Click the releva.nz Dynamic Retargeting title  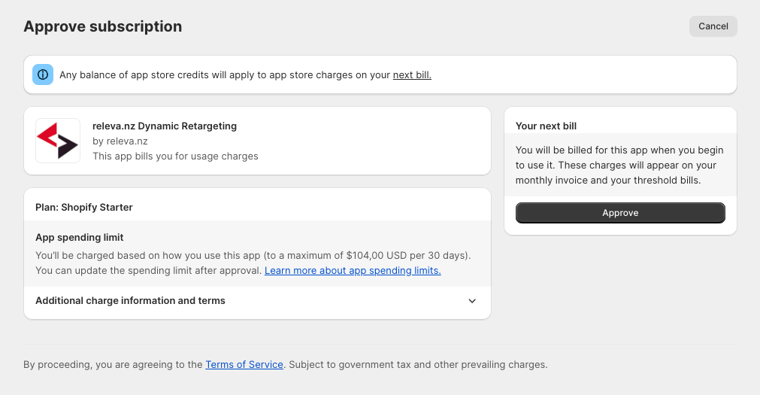click(165, 126)
